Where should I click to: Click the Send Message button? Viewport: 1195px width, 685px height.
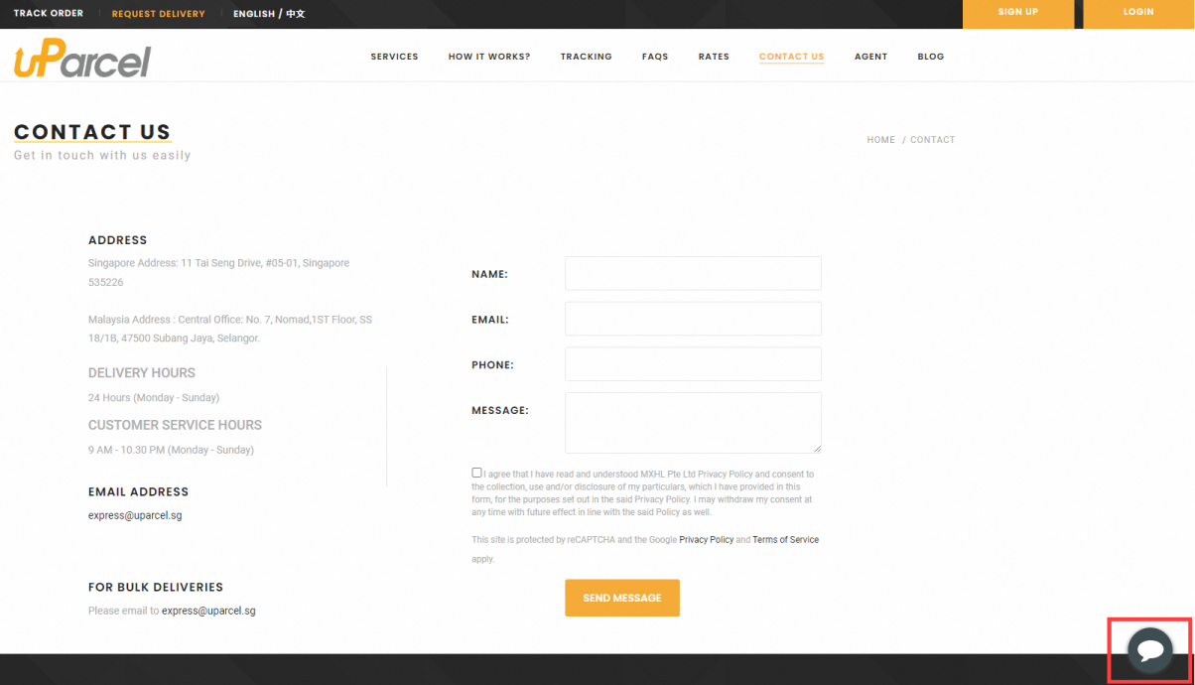(x=622, y=598)
